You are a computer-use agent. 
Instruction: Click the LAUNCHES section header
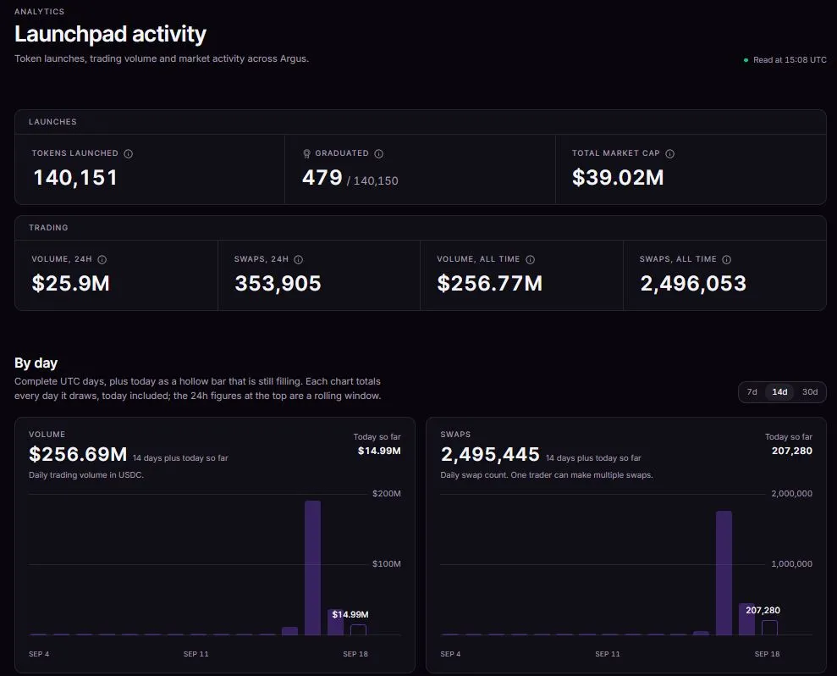(x=52, y=122)
